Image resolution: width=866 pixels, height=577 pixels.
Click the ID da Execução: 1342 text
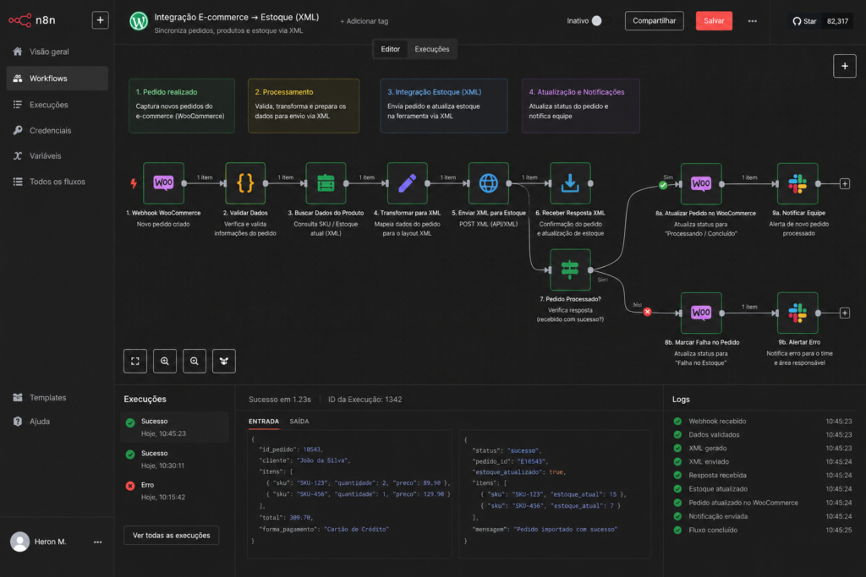(364, 400)
